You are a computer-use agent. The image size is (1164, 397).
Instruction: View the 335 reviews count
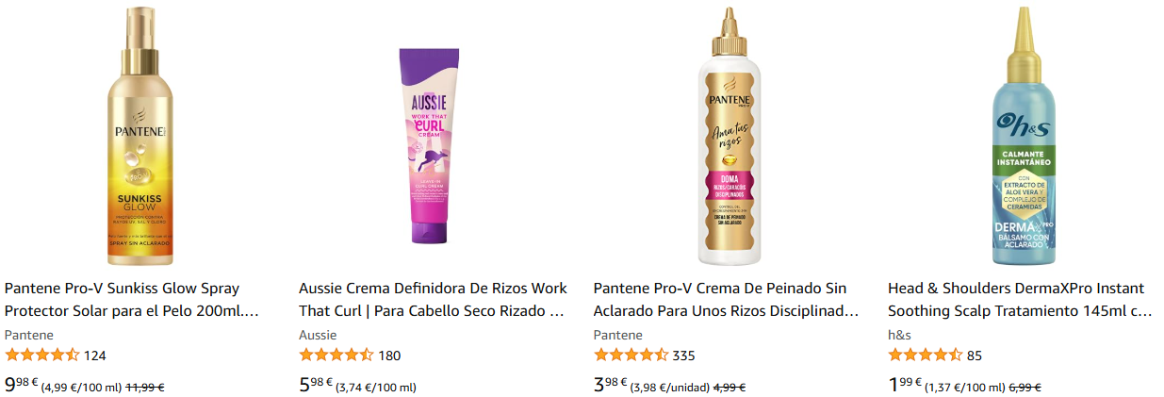(684, 356)
